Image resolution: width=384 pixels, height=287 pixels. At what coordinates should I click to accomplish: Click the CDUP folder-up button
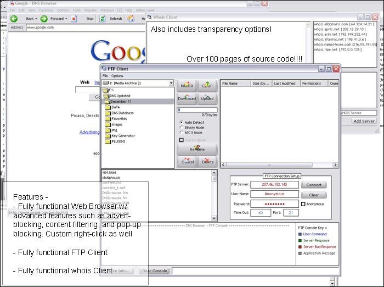coord(207,85)
